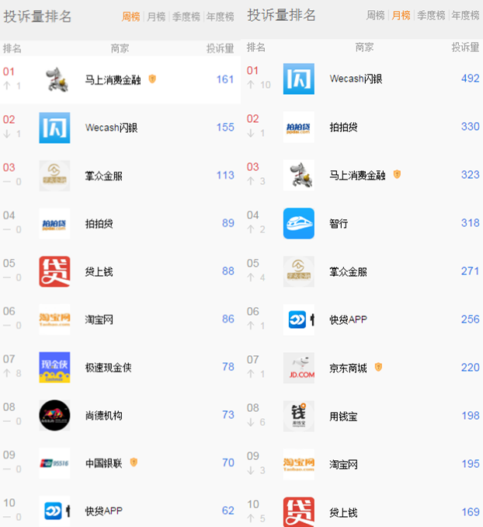Click Wecash闪银 logo in monthly ranking
The height and width of the screenshot is (527, 483).
tap(299, 79)
